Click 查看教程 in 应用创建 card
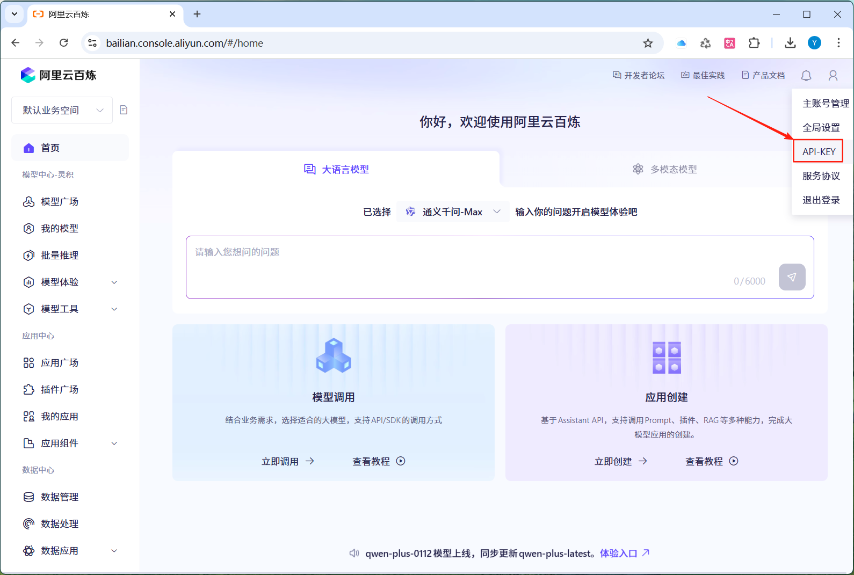854x575 pixels. pyautogui.click(x=712, y=462)
